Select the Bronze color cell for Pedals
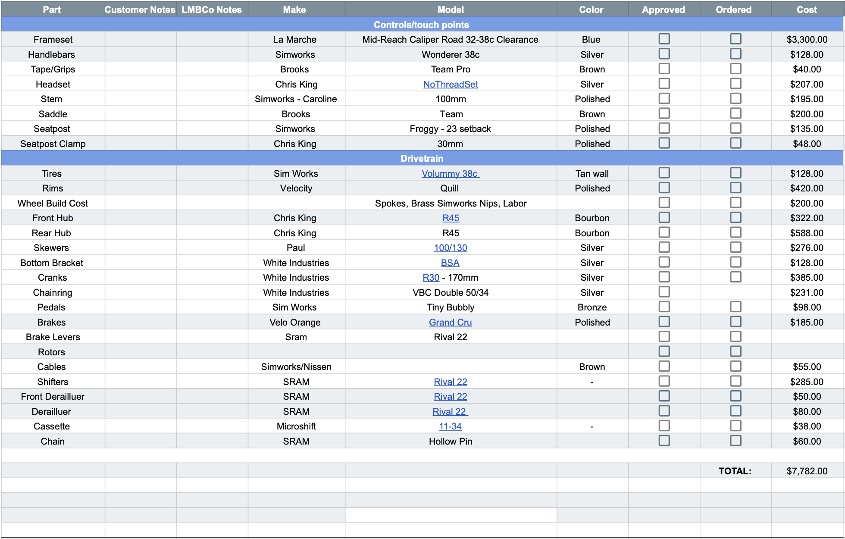This screenshot has width=845, height=539. click(592, 307)
